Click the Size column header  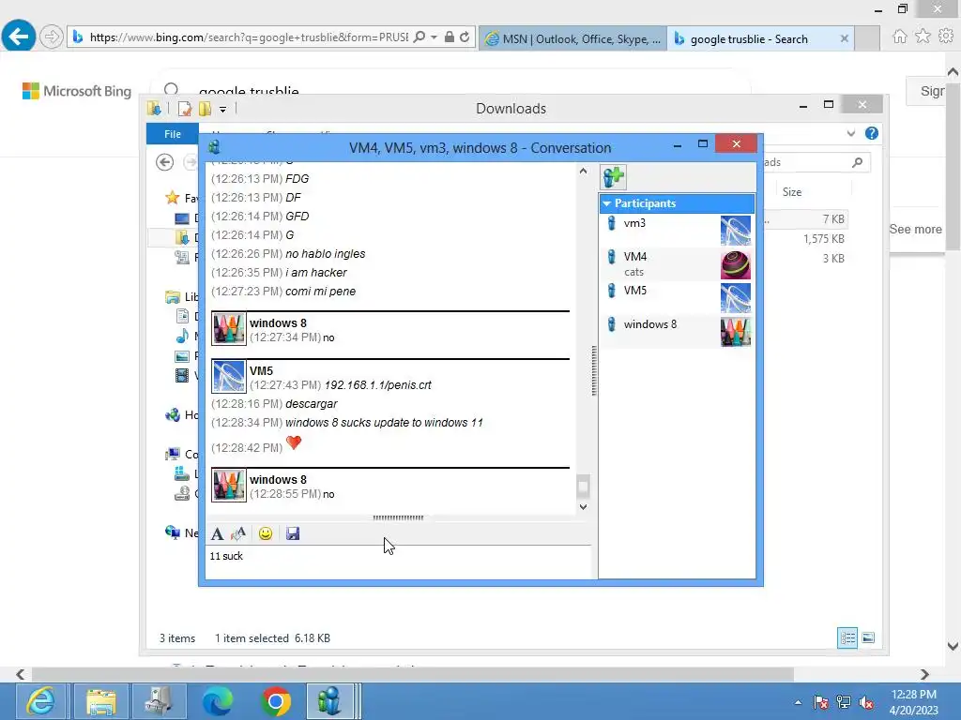pos(792,192)
